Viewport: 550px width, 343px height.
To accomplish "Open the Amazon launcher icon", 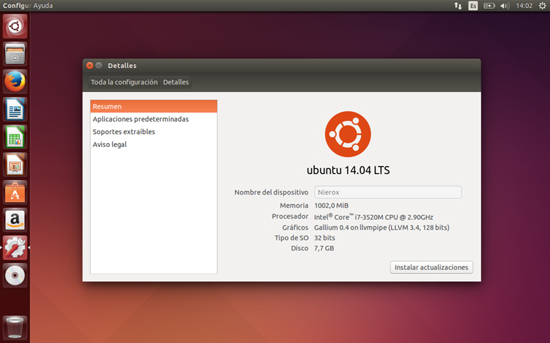I will (14, 220).
